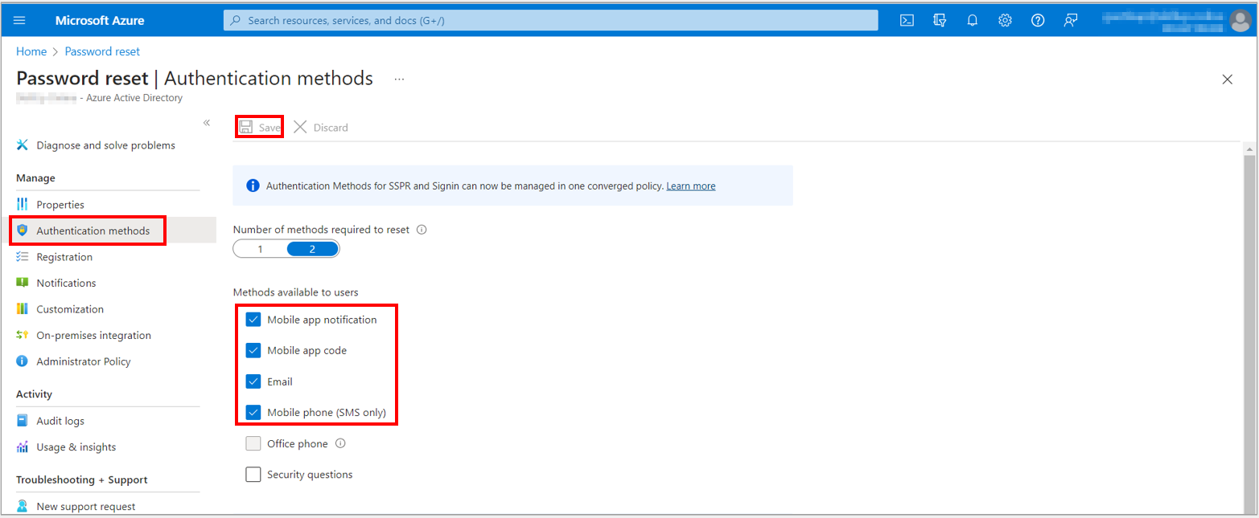Open the account avatar menu
1259x518 pixels.
[1240, 21]
